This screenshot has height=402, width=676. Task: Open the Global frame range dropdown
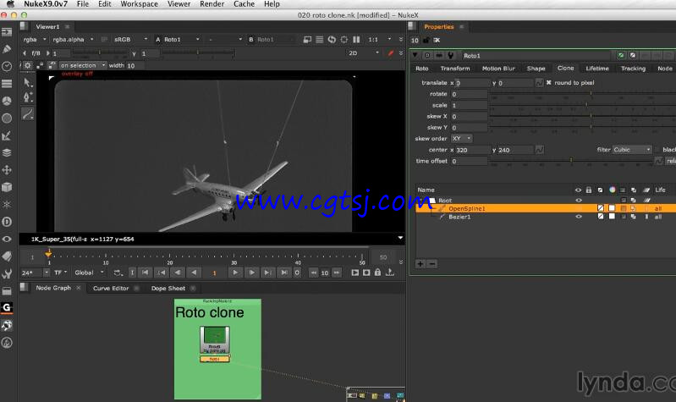89,273
